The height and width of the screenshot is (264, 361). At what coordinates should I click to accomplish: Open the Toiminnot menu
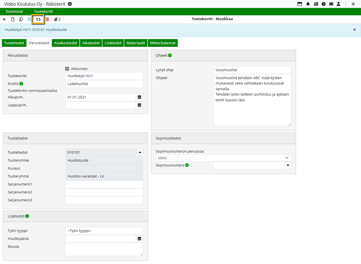(x=14, y=12)
